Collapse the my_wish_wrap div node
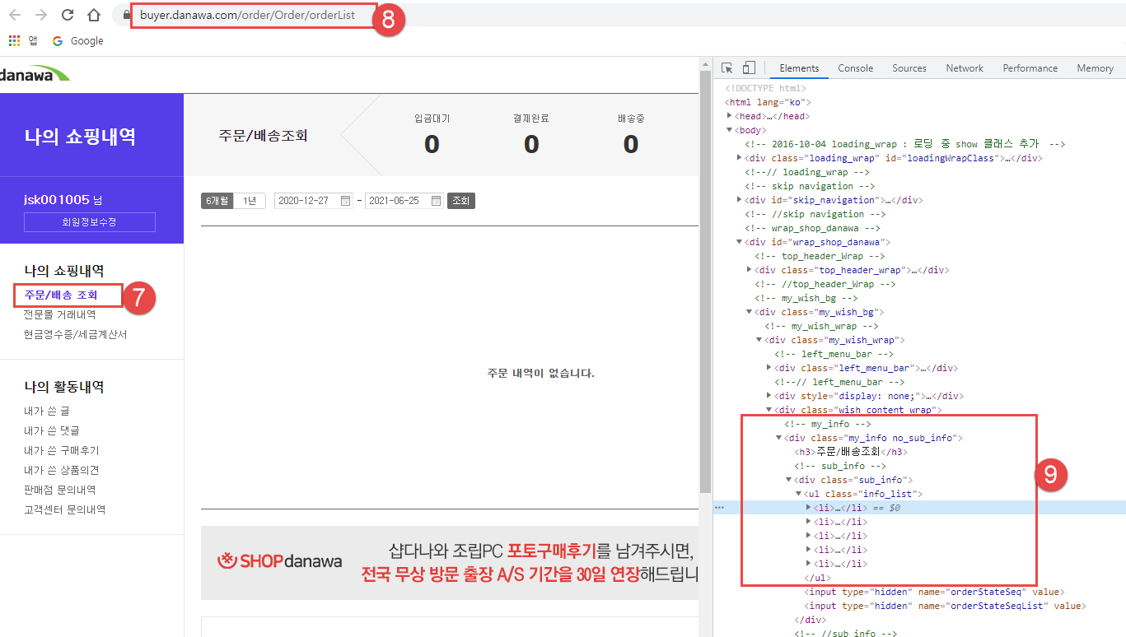This screenshot has width=1126, height=637. pos(759,340)
